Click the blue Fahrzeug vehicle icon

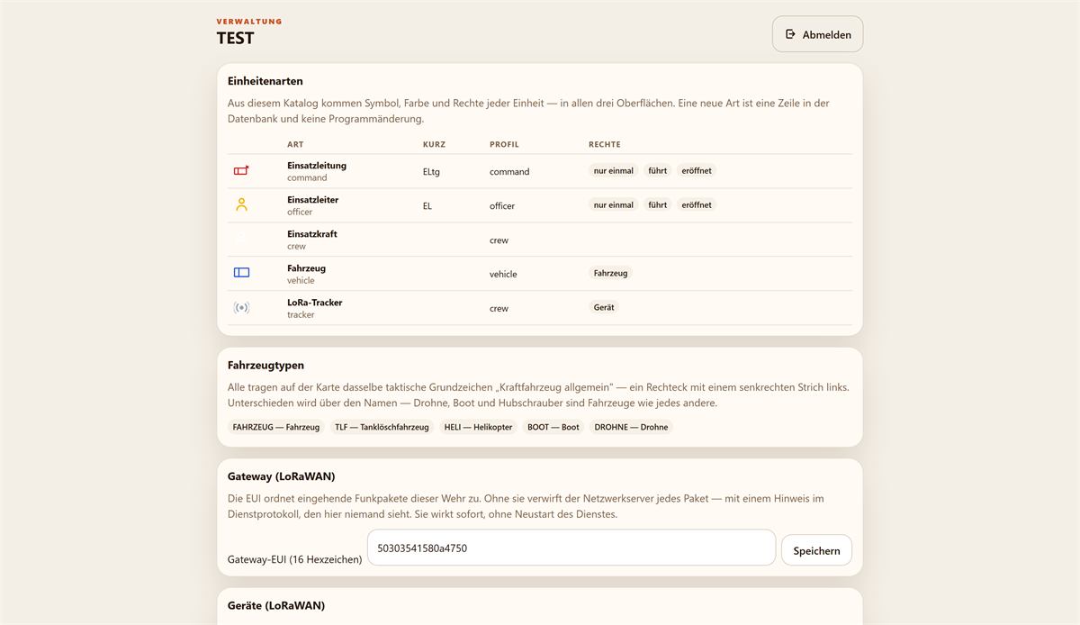click(241, 273)
